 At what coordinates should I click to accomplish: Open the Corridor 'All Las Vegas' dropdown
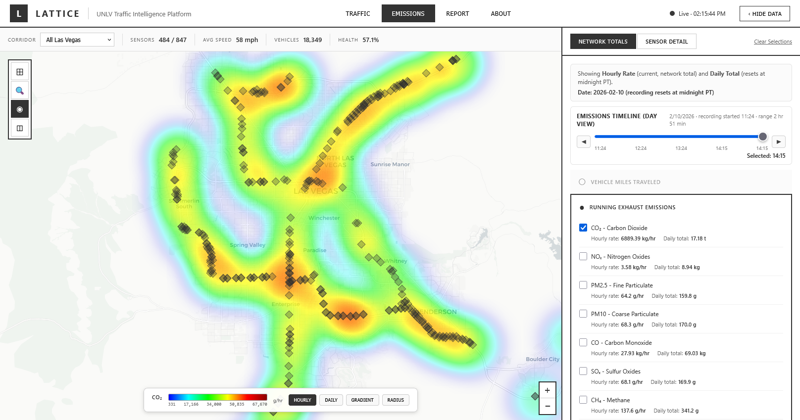[x=77, y=40]
